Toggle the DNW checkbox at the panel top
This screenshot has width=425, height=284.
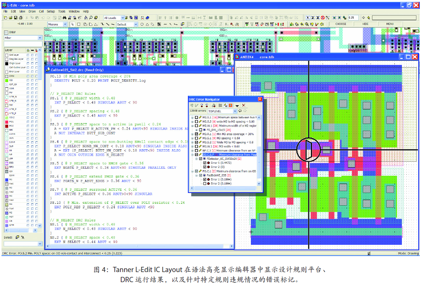[x=6, y=32]
